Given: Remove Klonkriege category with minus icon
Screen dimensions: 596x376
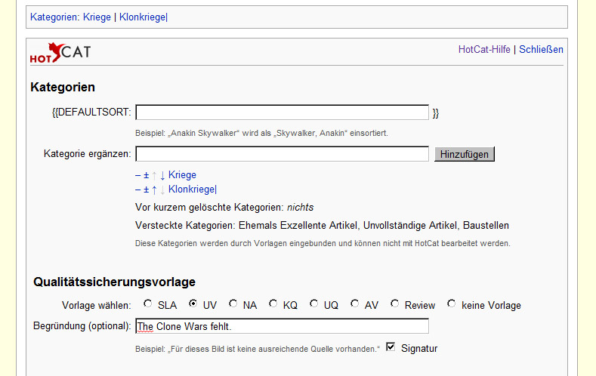Looking at the screenshot, I should point(137,190).
